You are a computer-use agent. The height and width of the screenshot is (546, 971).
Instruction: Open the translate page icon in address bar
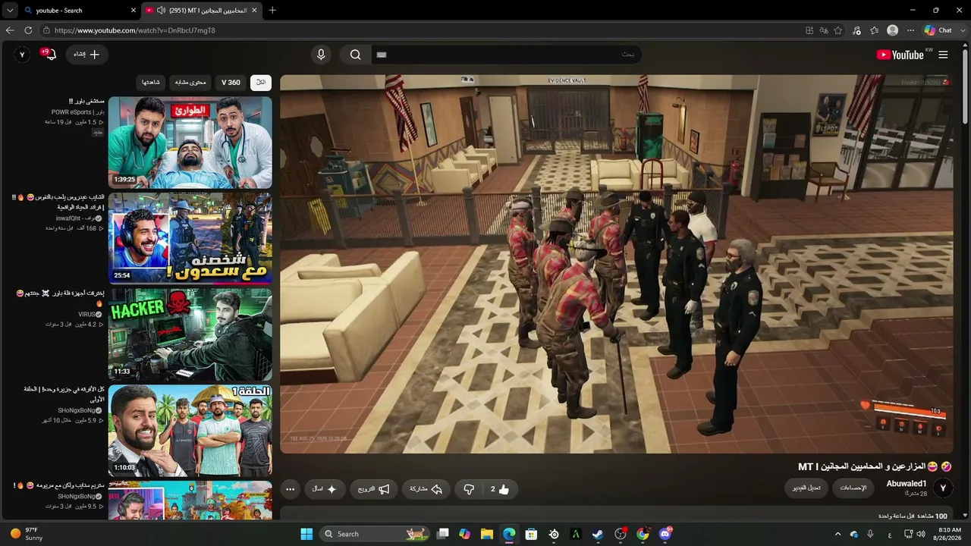click(824, 30)
